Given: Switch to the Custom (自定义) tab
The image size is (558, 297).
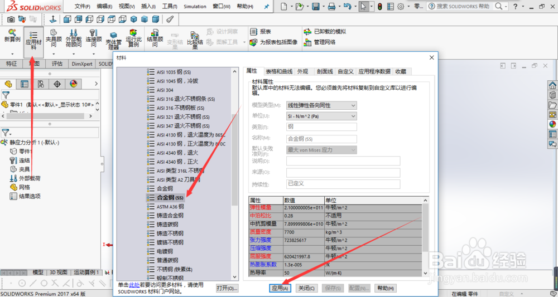Looking at the screenshot, I should click(x=345, y=71).
